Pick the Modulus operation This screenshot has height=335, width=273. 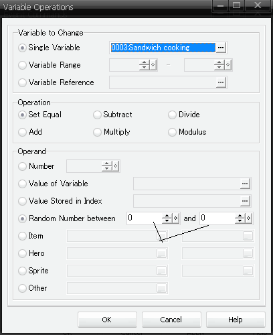click(x=172, y=132)
